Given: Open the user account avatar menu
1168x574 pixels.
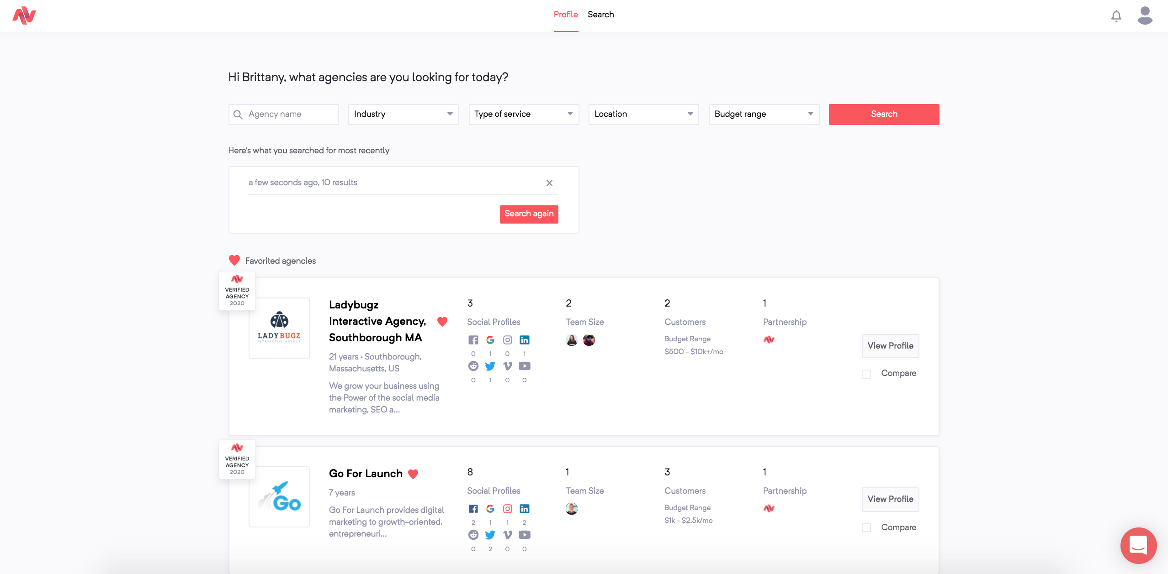Looking at the screenshot, I should [1145, 16].
